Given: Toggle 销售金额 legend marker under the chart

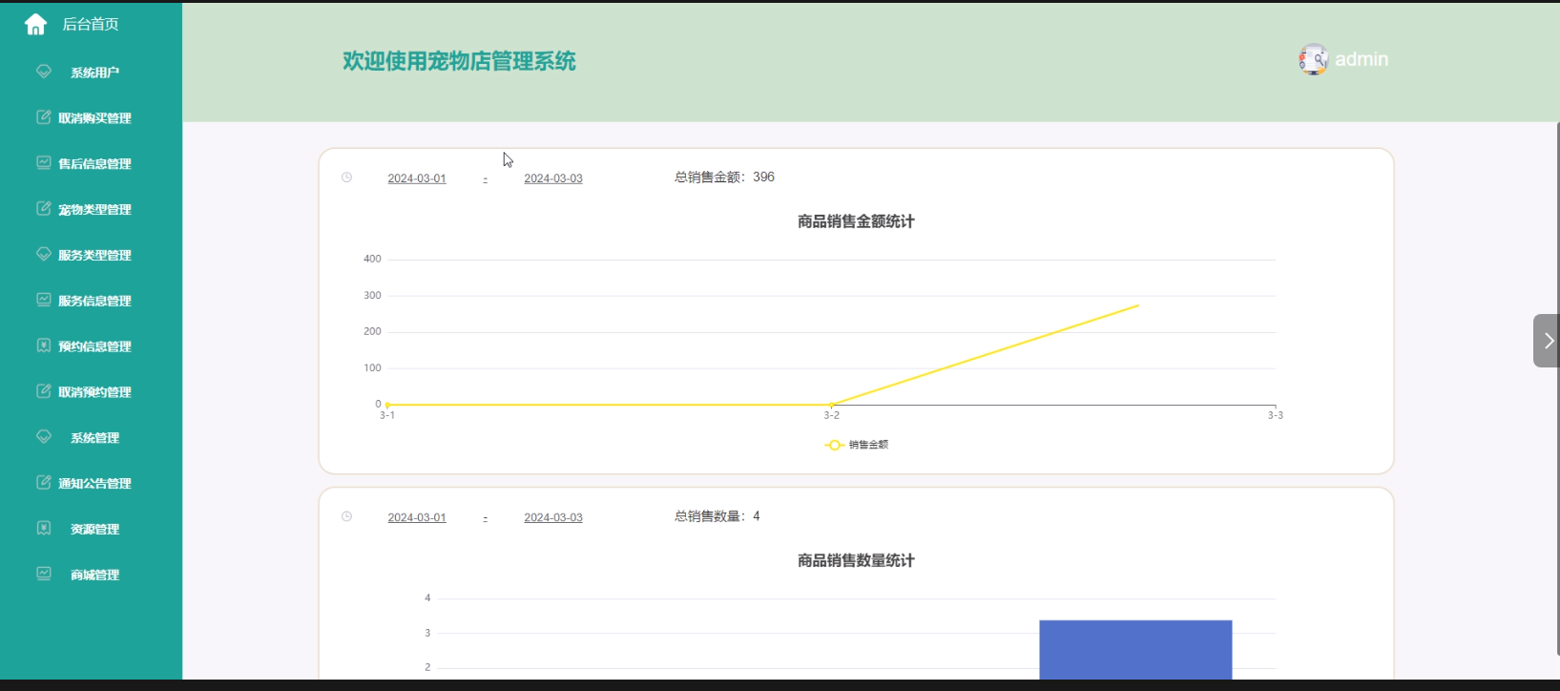Looking at the screenshot, I should (x=834, y=445).
